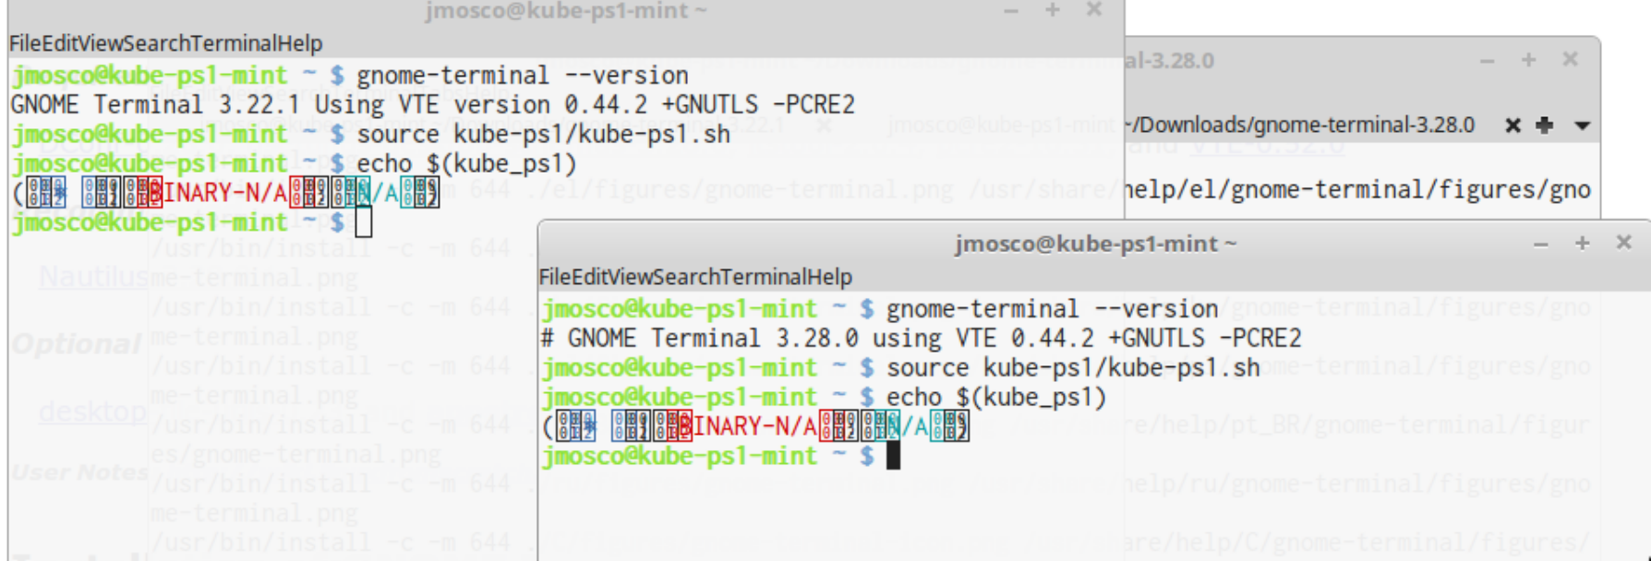1651x561 pixels.
Task: Close the background al-3.28.0 window
Action: (x=1570, y=59)
